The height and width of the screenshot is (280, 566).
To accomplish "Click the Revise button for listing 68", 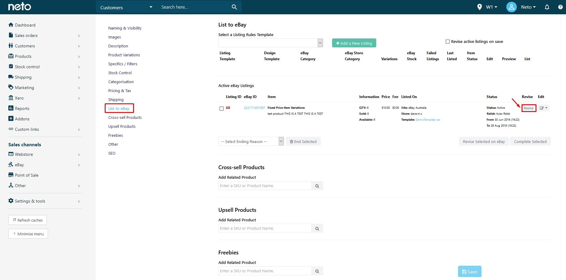I will (x=529, y=108).
